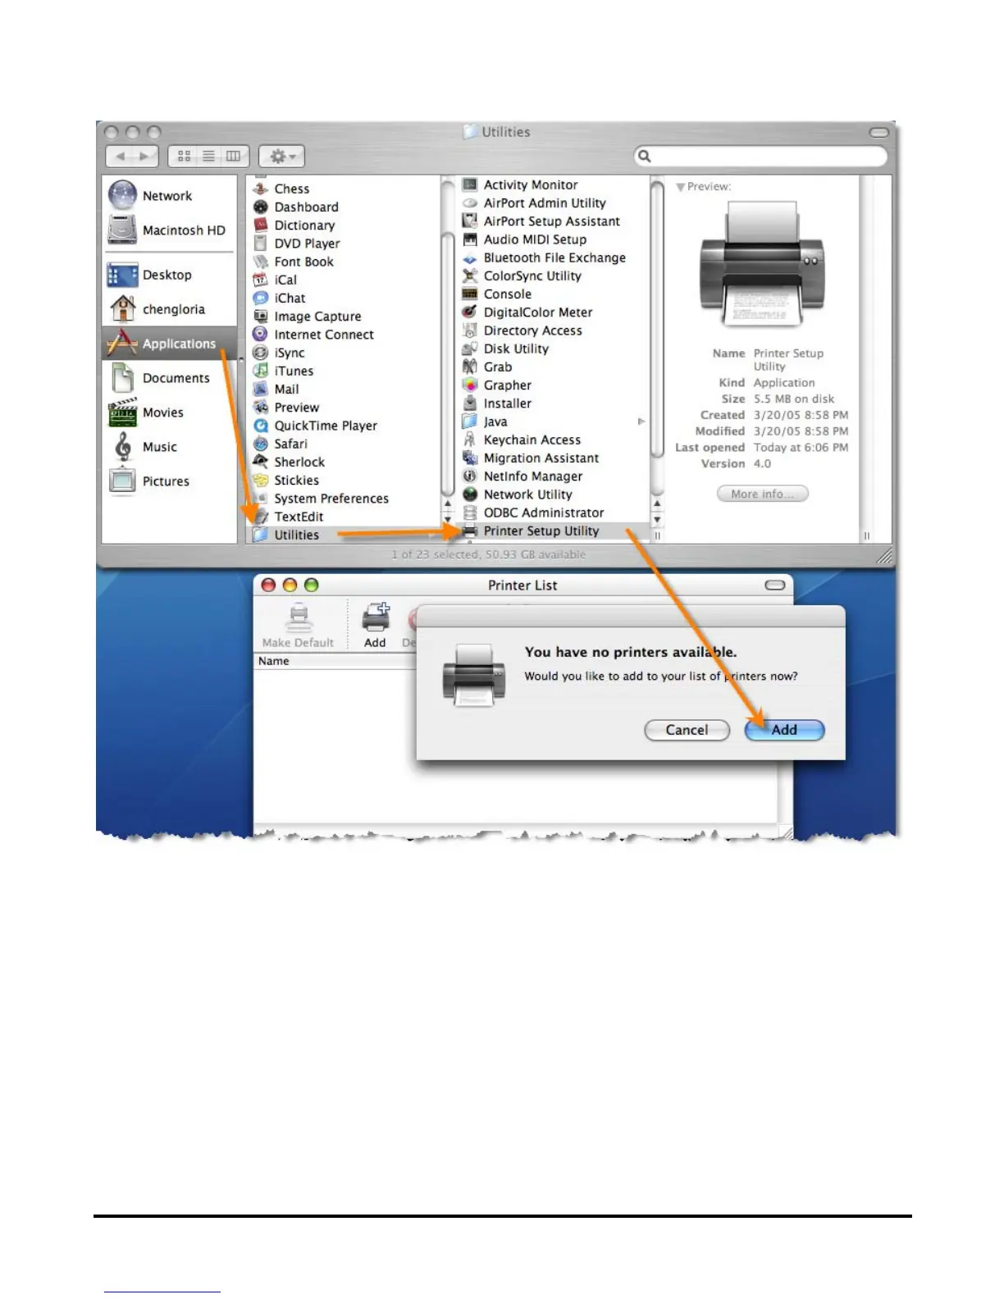The image size is (1004, 1299).
Task: Select Macintosh HD drive icon
Action: (x=122, y=230)
